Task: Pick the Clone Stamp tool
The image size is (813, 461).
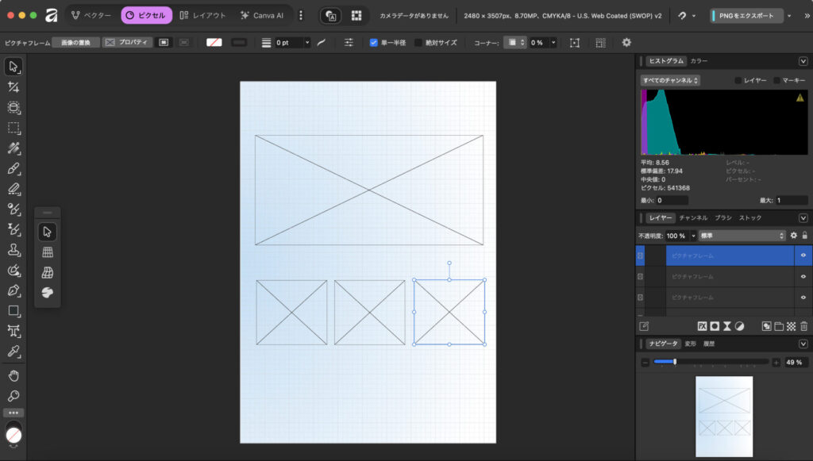Action: (13, 250)
